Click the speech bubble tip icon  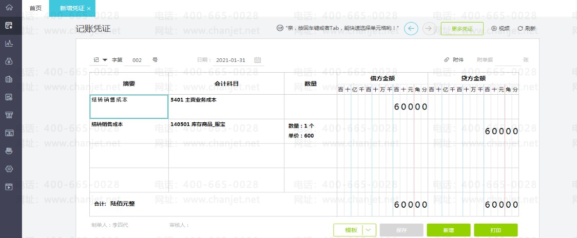tap(280, 28)
